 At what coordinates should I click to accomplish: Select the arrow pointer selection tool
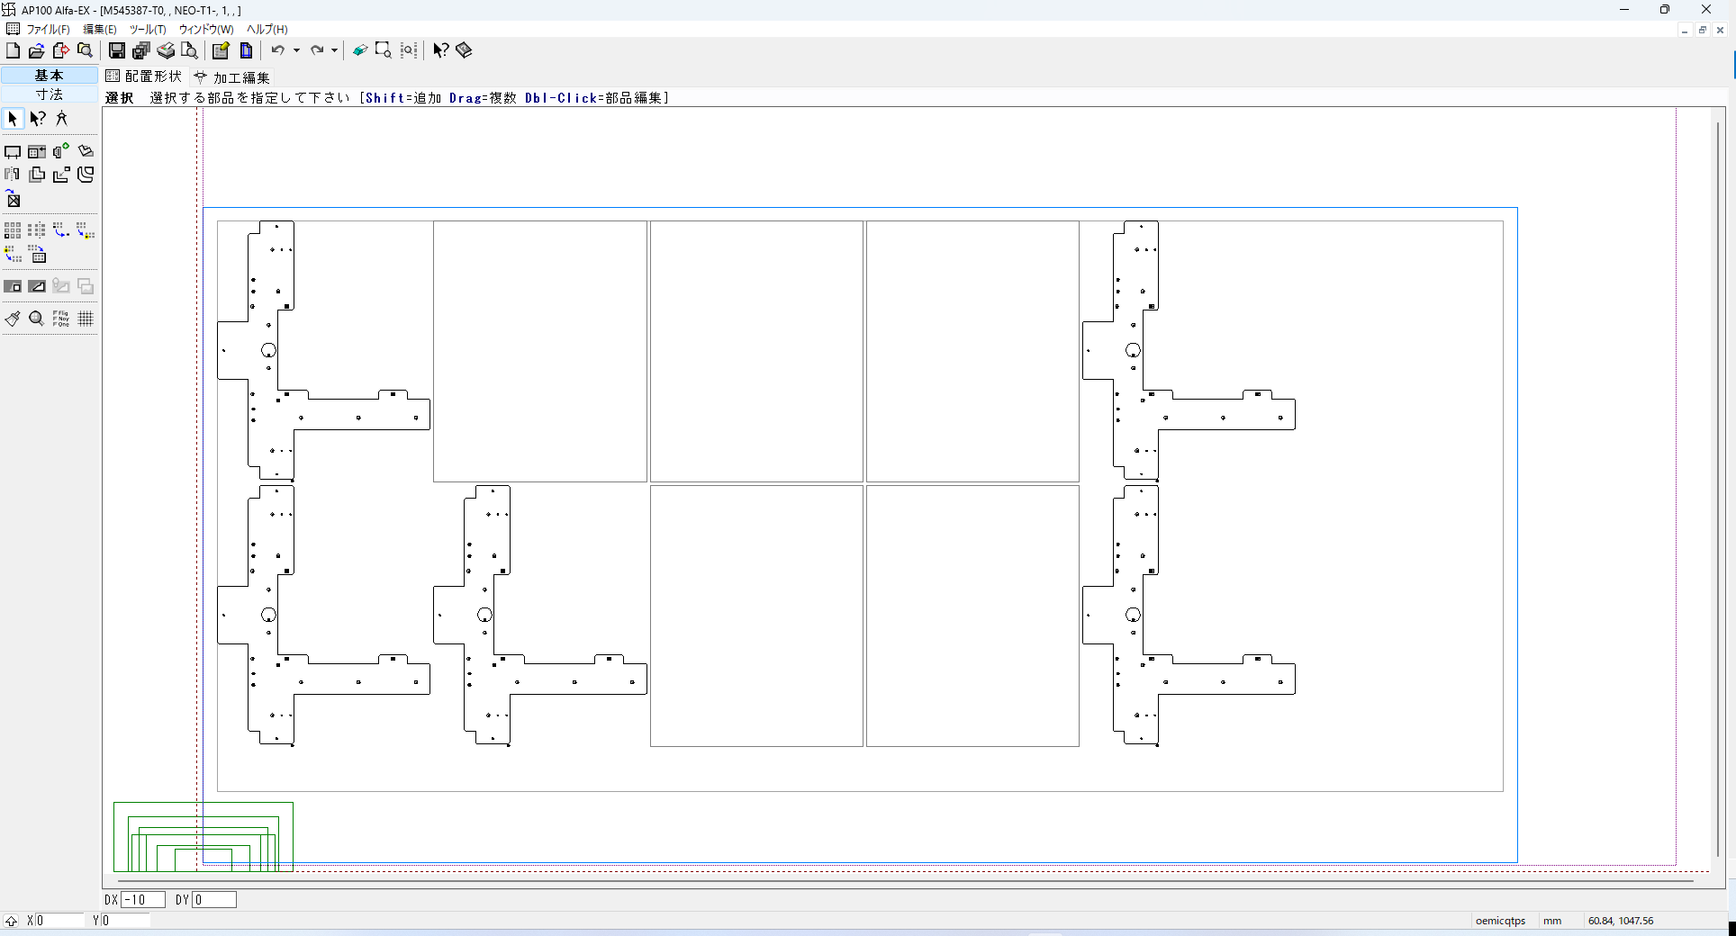(x=13, y=119)
